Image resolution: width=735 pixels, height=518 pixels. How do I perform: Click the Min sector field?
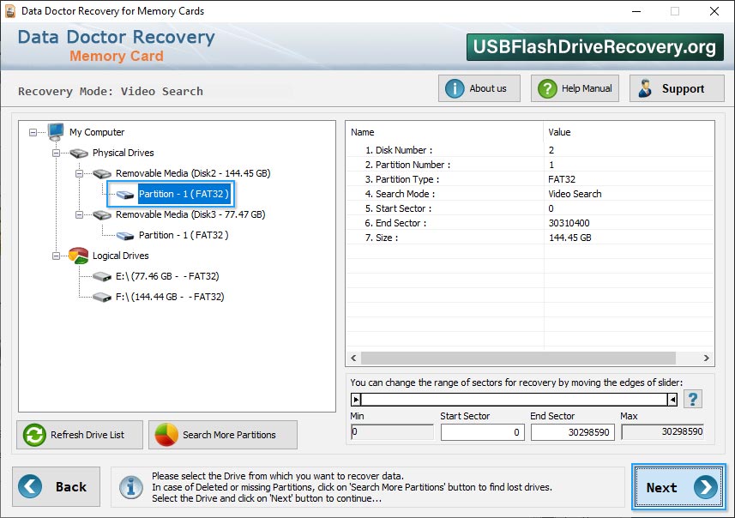pos(392,431)
